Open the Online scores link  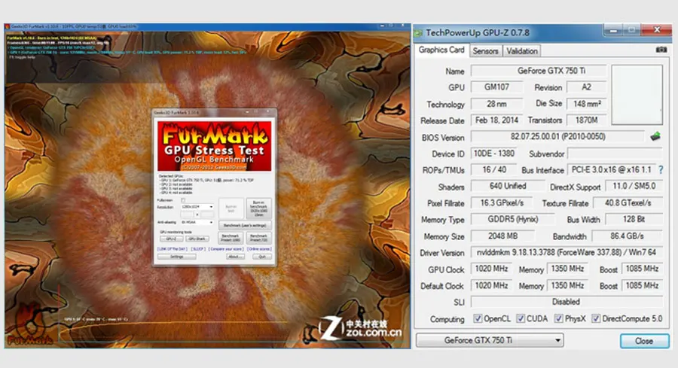tap(259, 249)
